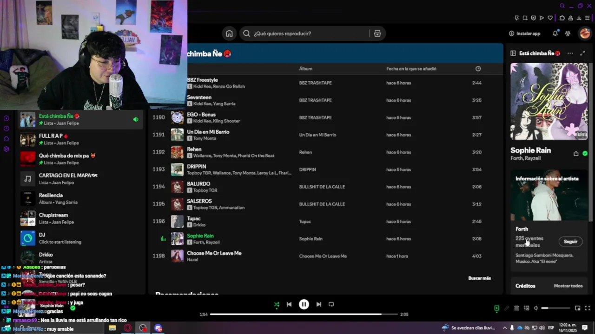This screenshot has height=334, width=595.
Task: Open the miniplayer icon
Action: pos(577,308)
